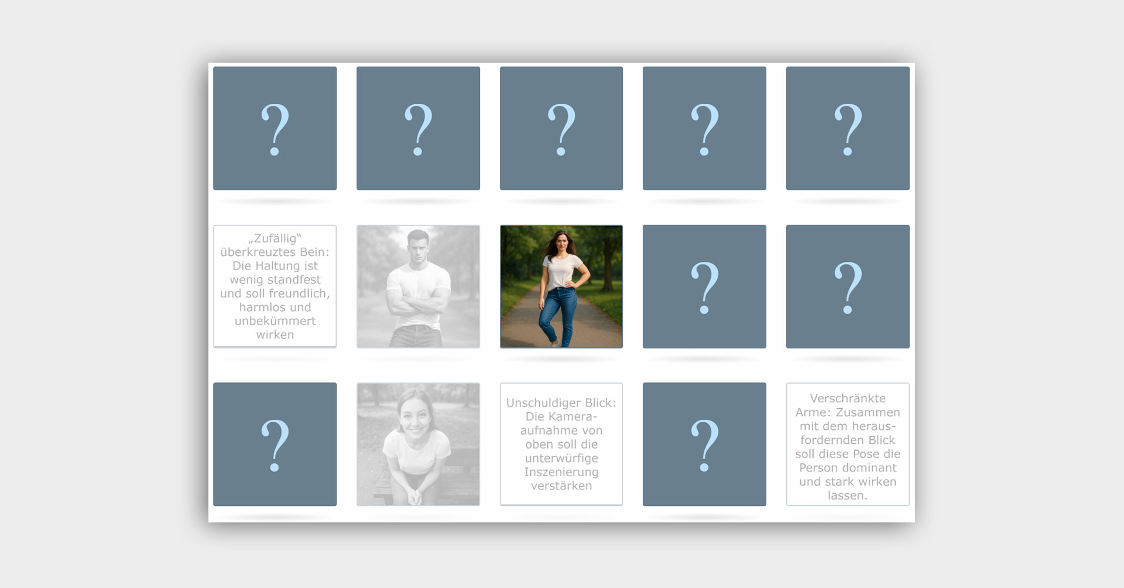Flip the fourth card in the middle row

pyautogui.click(x=704, y=286)
